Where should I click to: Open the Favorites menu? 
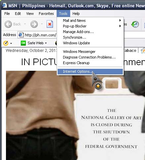[46, 14]
